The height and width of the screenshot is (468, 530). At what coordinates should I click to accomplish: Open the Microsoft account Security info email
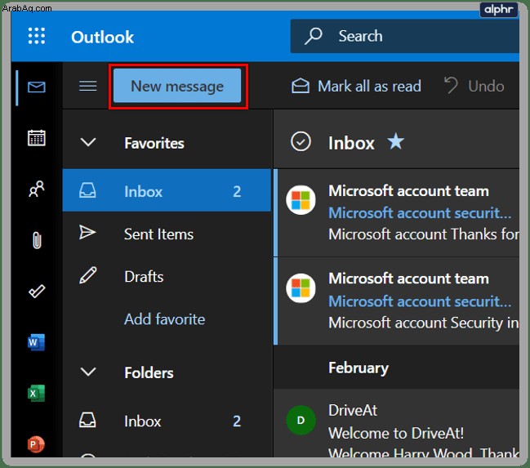click(398, 301)
